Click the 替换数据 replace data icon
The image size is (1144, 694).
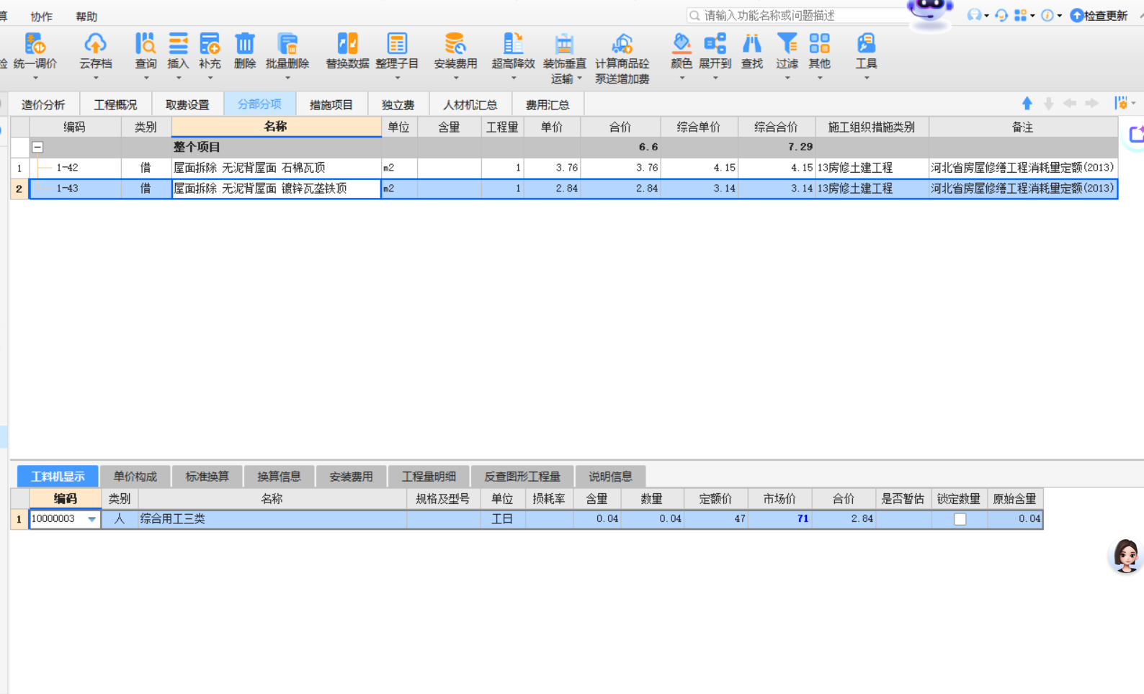pyautogui.click(x=347, y=44)
